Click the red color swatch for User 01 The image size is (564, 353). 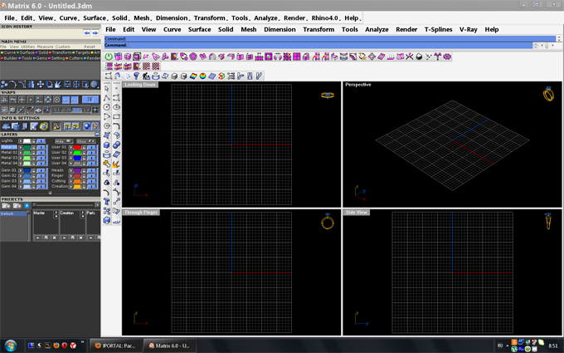tap(77, 147)
